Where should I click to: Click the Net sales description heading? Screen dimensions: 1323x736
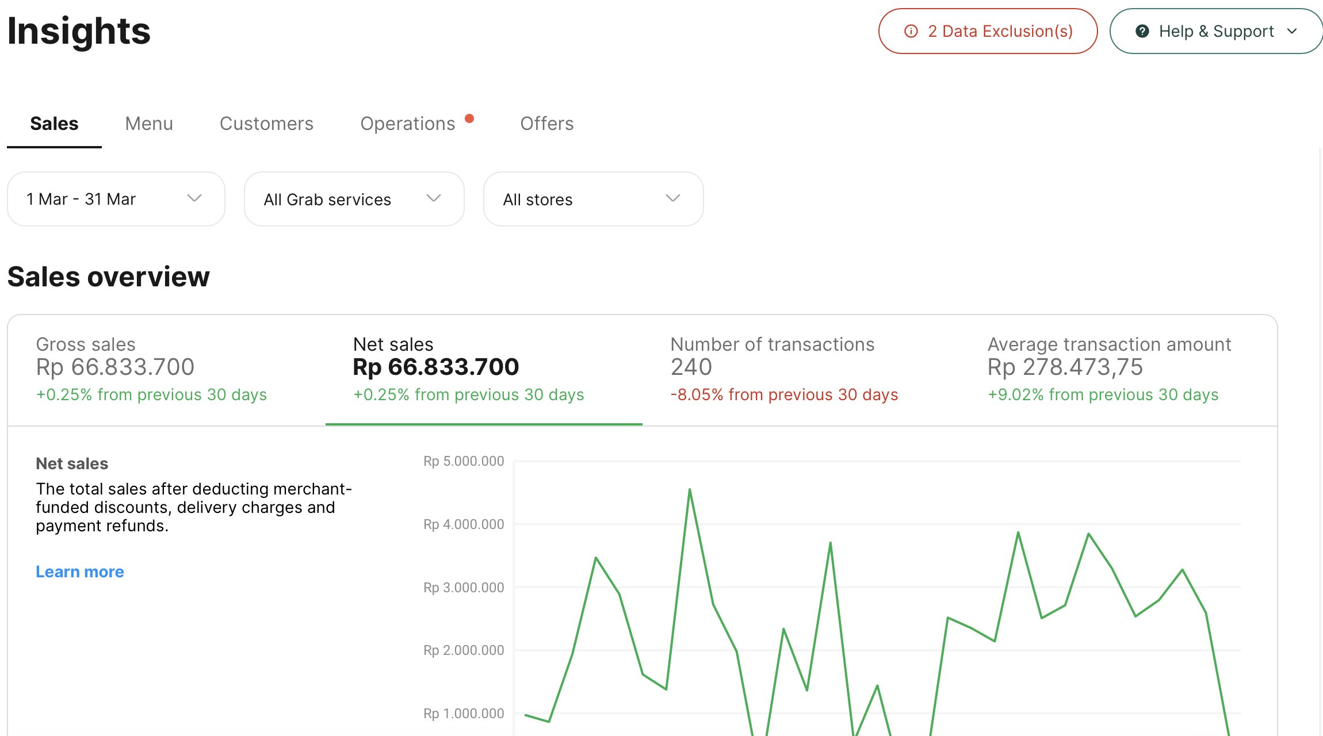pos(72,463)
